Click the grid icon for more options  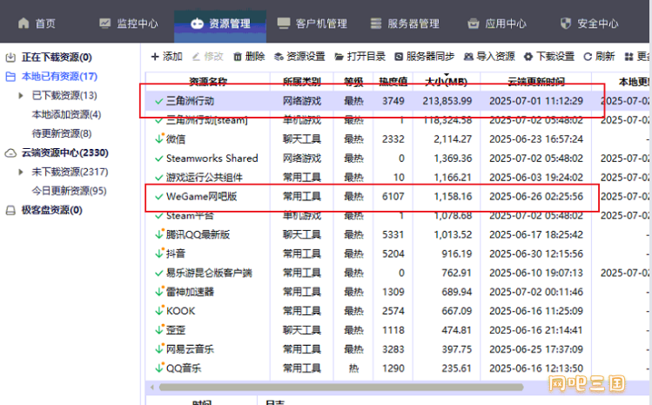tap(628, 57)
